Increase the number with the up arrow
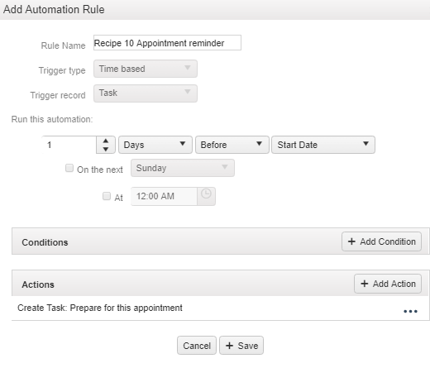430x368 pixels. 106,141
